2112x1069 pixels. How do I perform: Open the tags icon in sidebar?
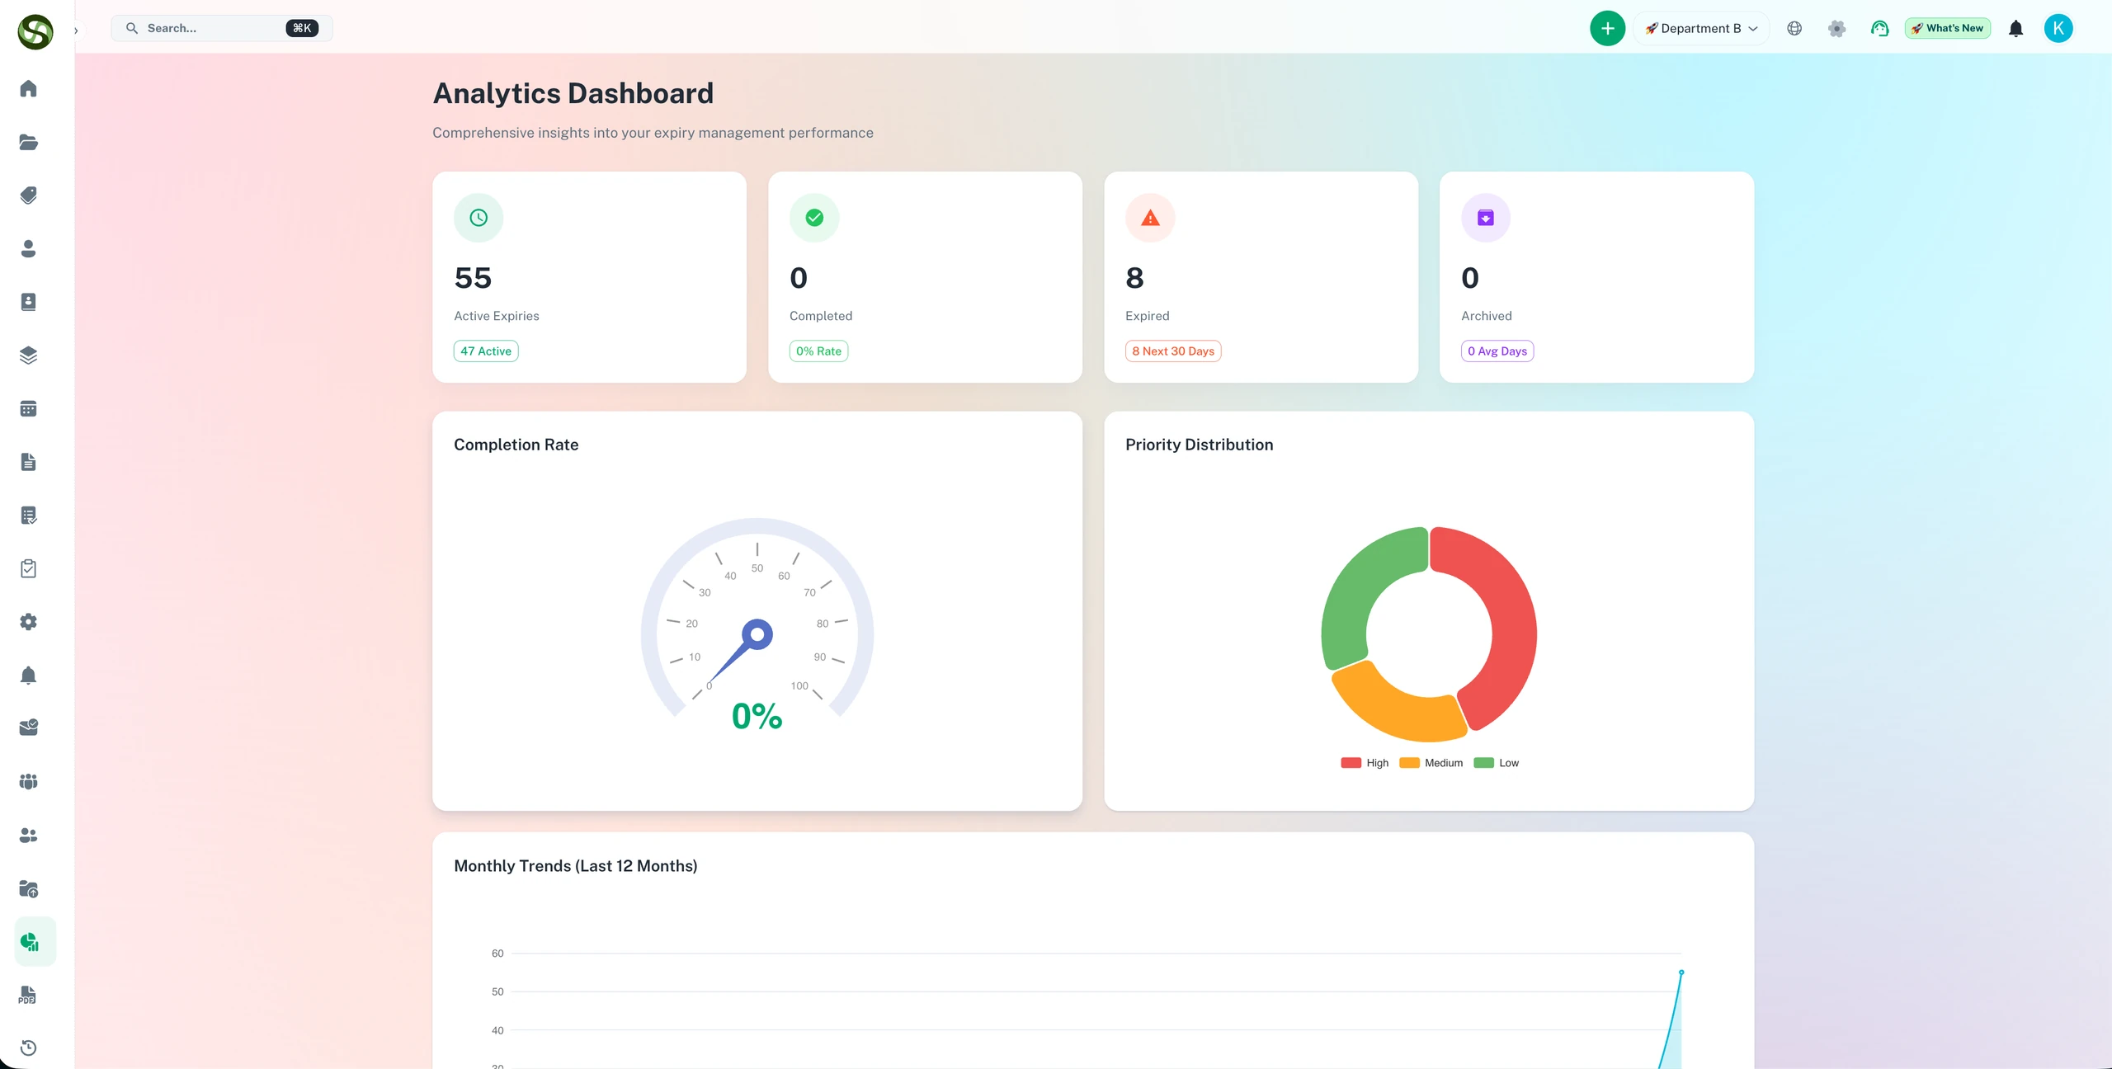(x=28, y=195)
